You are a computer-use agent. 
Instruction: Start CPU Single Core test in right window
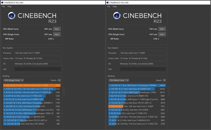pyautogui.click(x=162, y=35)
